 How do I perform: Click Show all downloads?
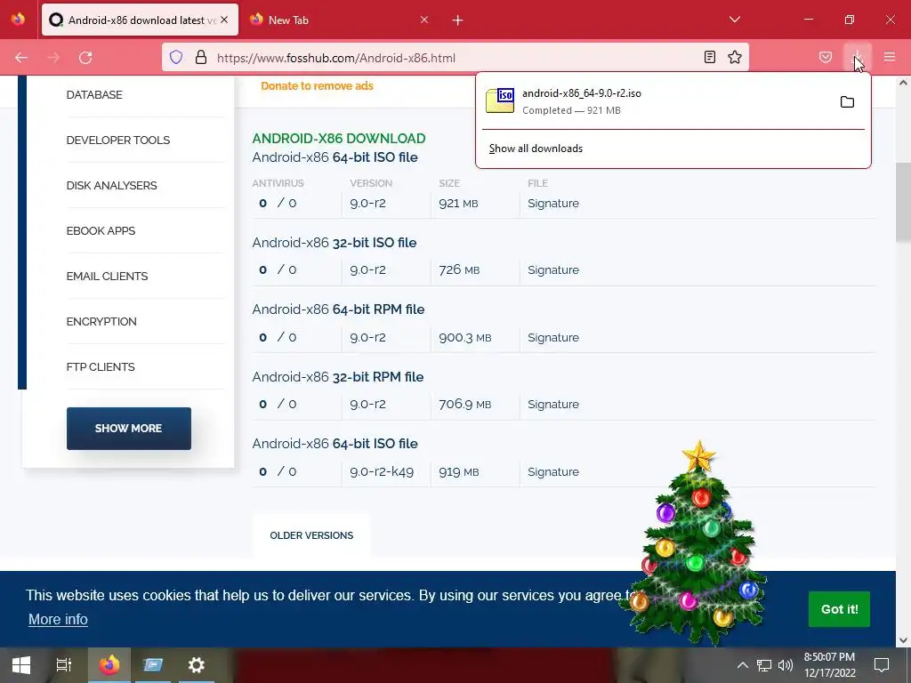click(536, 149)
